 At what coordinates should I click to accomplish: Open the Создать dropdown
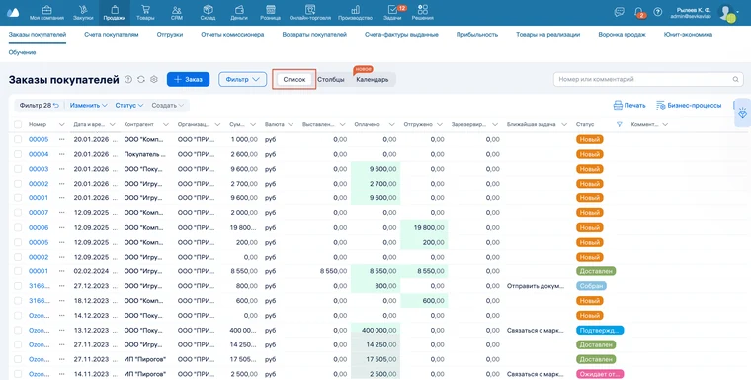pyautogui.click(x=168, y=106)
